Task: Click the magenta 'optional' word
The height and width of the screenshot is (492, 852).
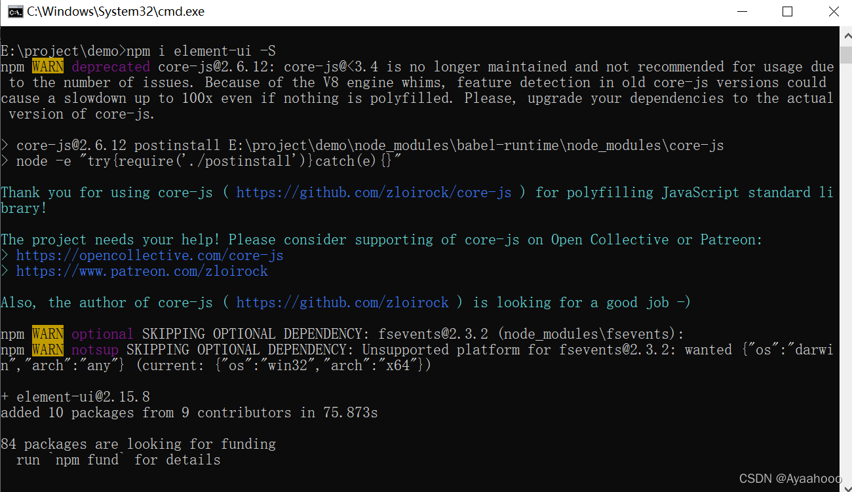Action: (x=103, y=334)
